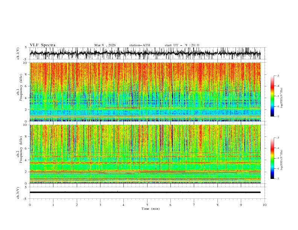Image resolution: width=298 pixels, height=230 pixels.
Task: Click the time axis tick label 4
Action: pyautogui.click(x=123, y=205)
